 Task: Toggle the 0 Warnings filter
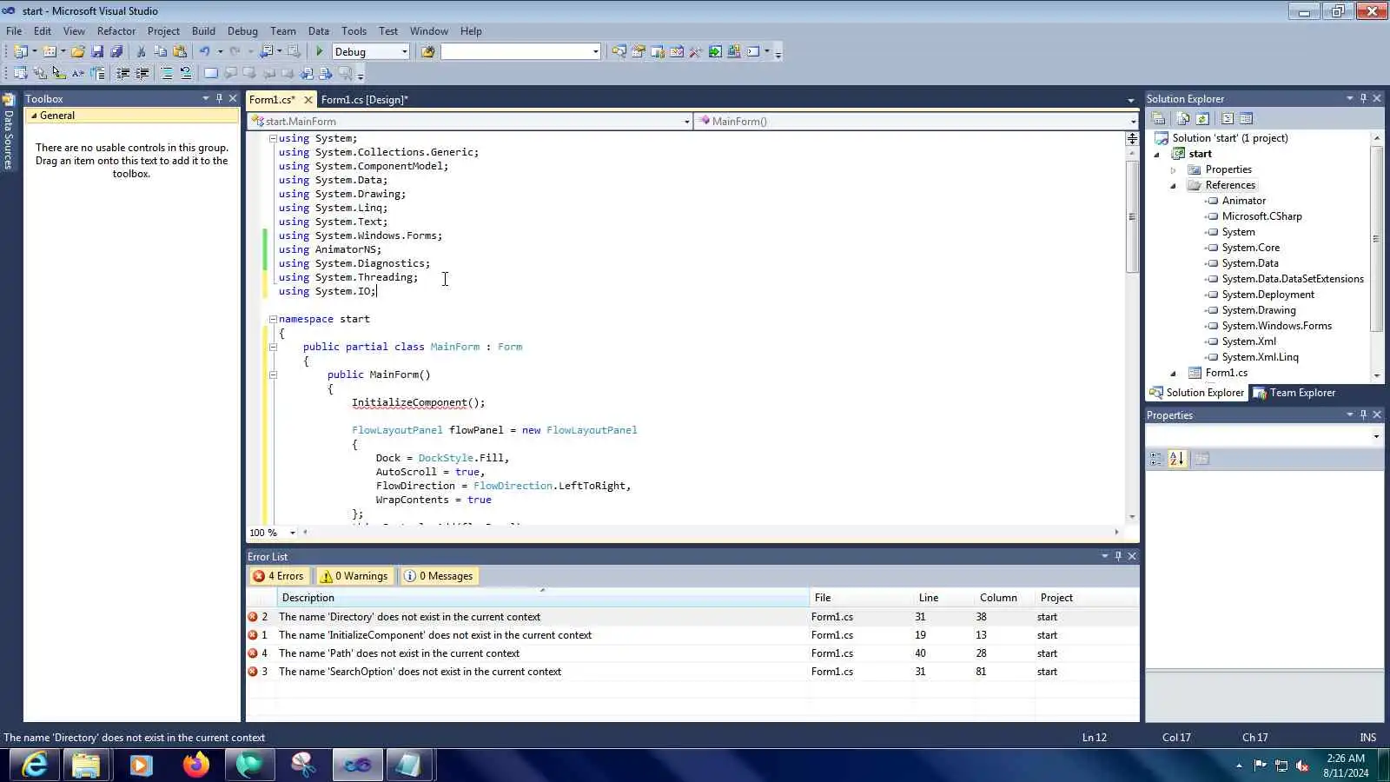(x=354, y=576)
